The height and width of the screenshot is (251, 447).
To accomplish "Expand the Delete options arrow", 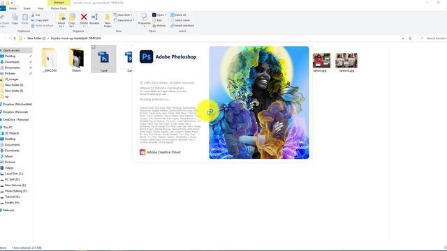I will point(84,26).
